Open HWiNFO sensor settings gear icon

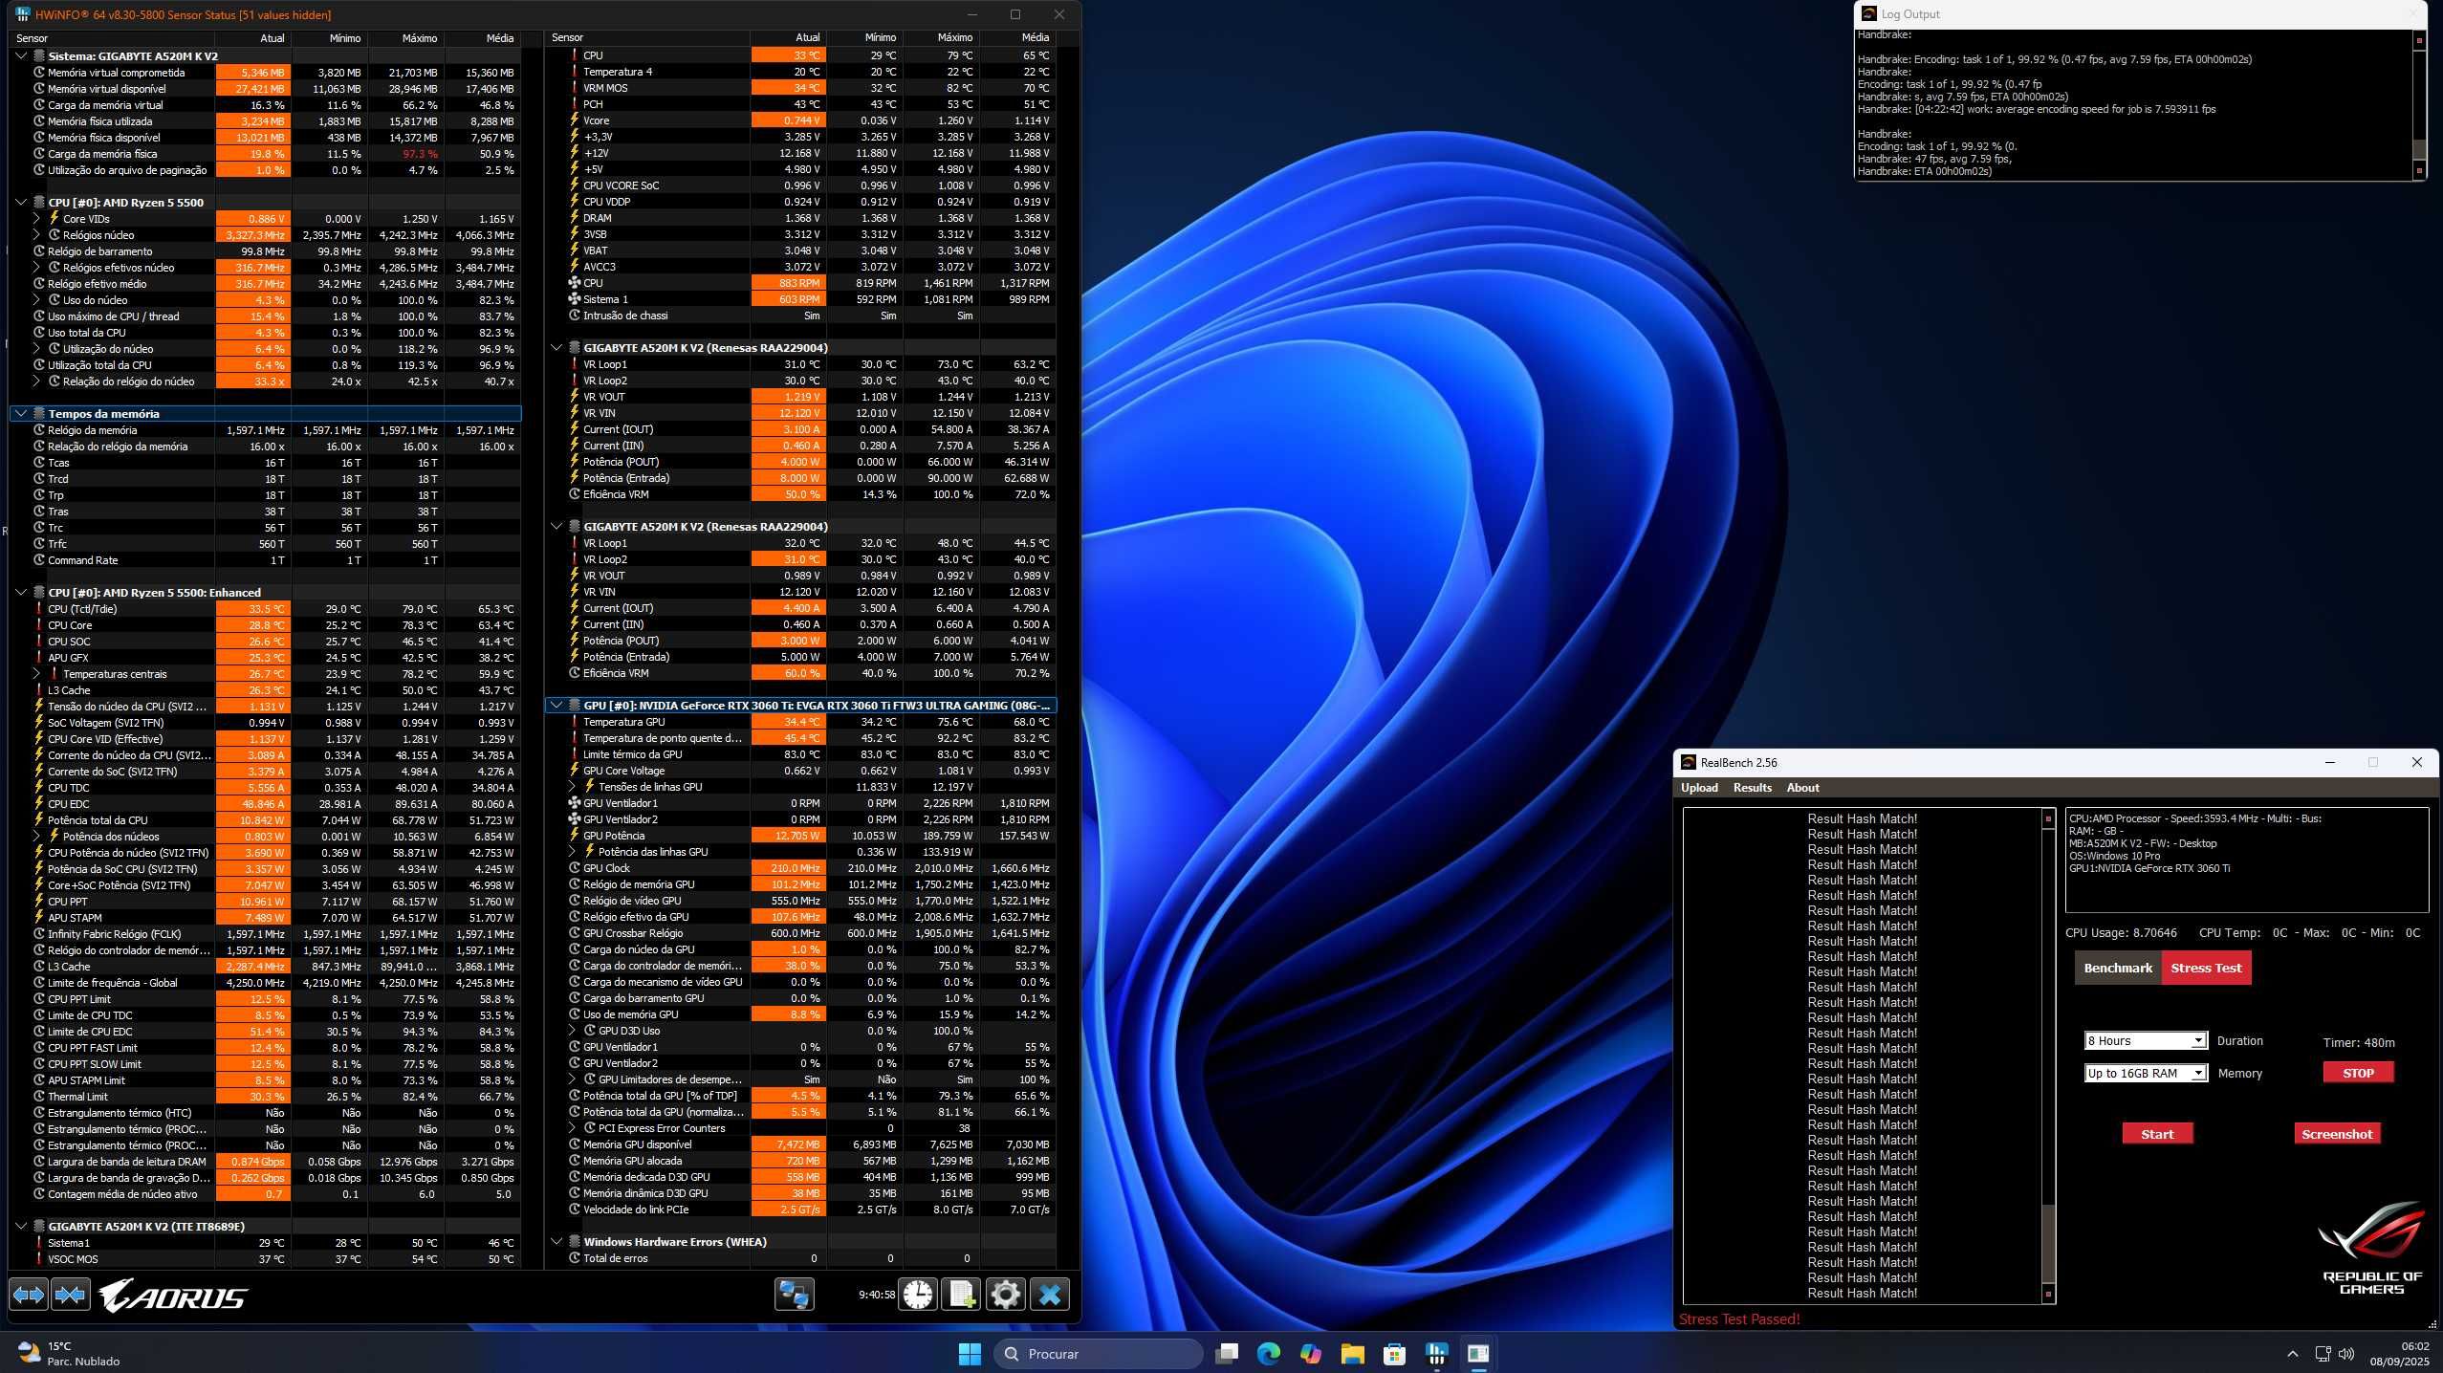pos(1005,1295)
